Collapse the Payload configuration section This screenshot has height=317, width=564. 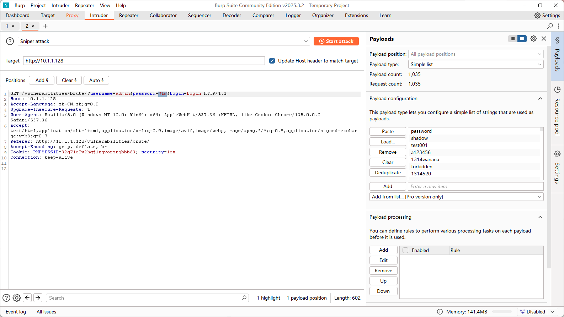[540, 99]
